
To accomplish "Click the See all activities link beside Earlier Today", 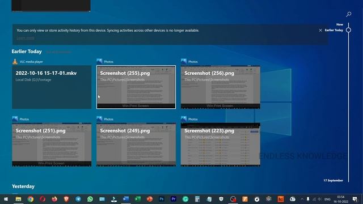I will coord(58,52).
